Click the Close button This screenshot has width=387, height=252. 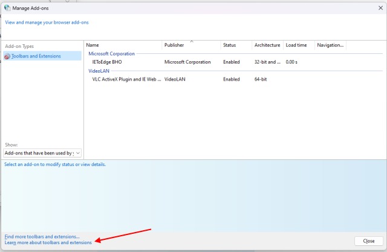tap(369, 241)
